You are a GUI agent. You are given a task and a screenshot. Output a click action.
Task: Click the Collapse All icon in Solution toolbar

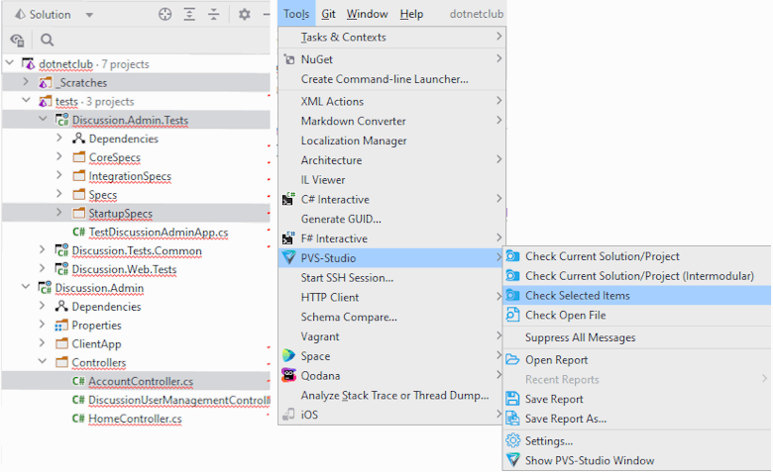pyautogui.click(x=213, y=15)
